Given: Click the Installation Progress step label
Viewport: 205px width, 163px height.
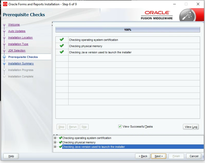Looking at the screenshot, I should (21, 70).
